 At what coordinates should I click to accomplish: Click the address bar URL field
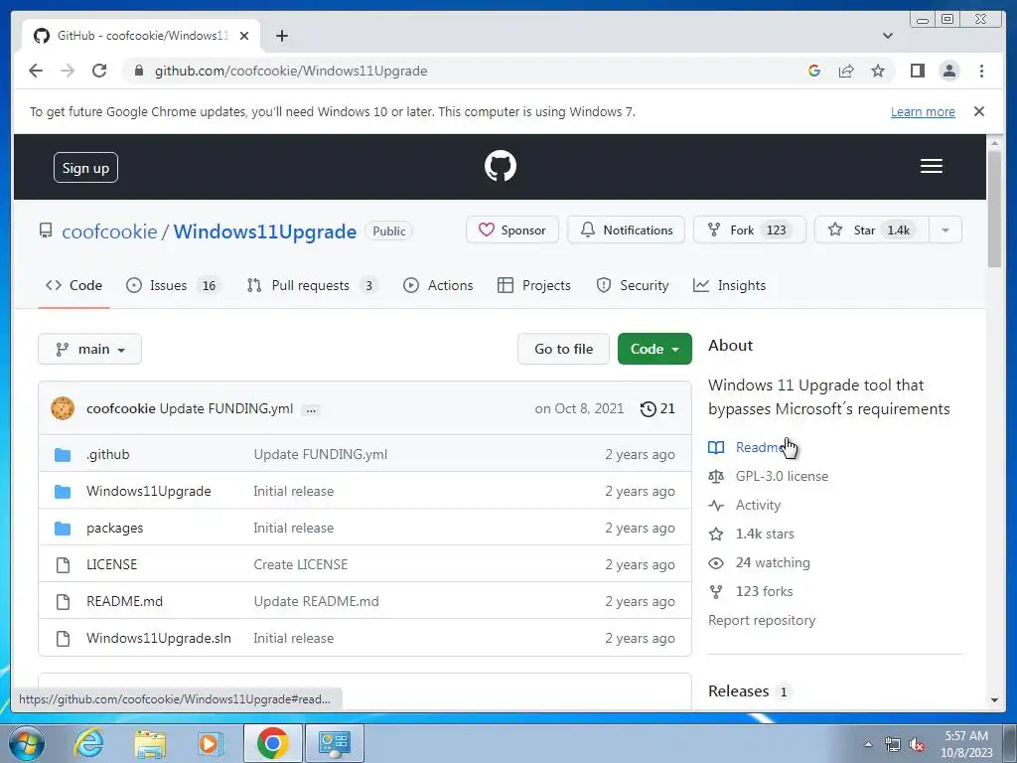454,71
